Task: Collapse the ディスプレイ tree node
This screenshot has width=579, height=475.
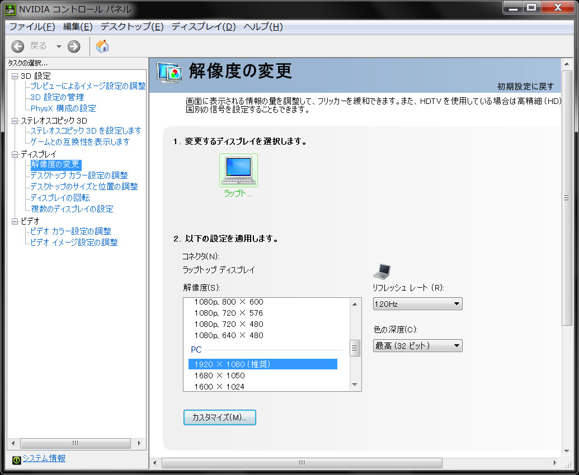Action: (15, 154)
